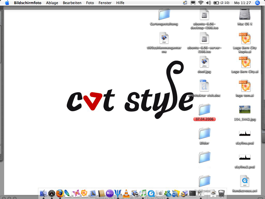This screenshot has height=199, width=265.
Task: Open the Bearbeiten menu
Action: pos(72,3)
